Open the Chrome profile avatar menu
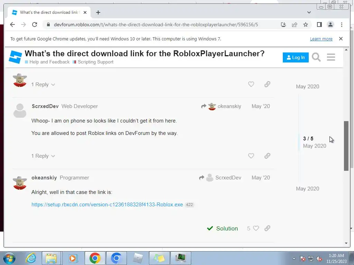This screenshot has height=265, width=354. [x=330, y=24]
